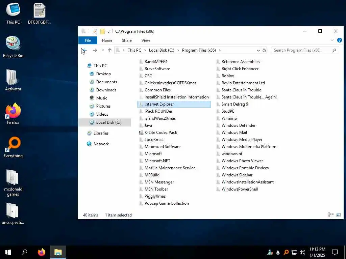Refresh the current folder
Image resolution: width=346 pixels, height=259 pixels.
point(264,51)
